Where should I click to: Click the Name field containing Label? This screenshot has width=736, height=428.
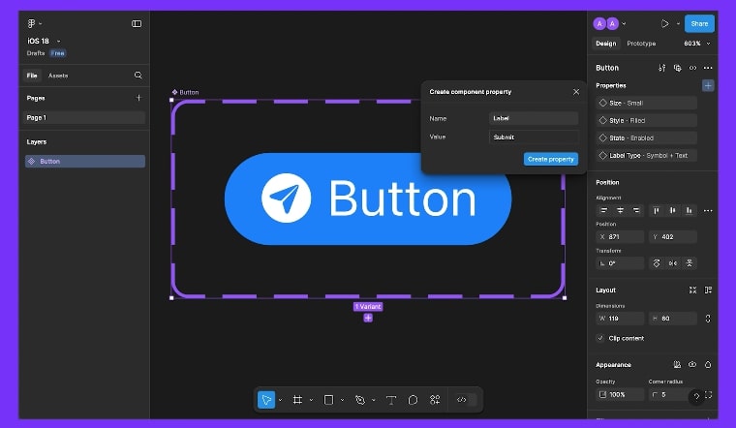tap(534, 118)
